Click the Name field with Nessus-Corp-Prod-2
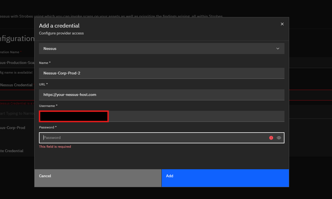 coord(162,73)
